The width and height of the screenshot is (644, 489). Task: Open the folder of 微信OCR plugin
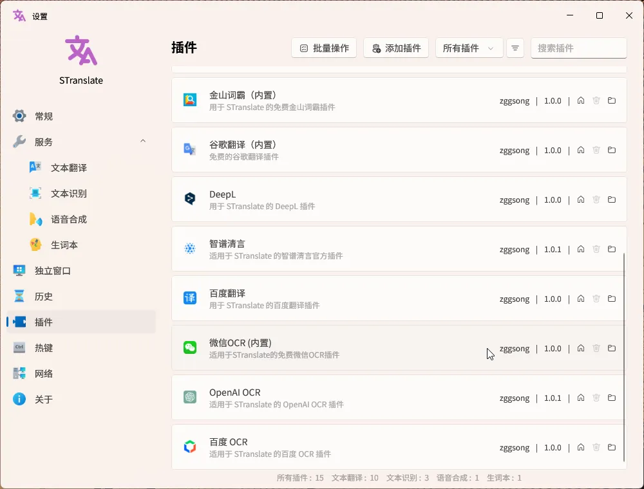coord(611,348)
